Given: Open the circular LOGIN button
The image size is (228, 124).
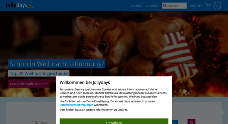Looking at the screenshot, I should 217,6.
